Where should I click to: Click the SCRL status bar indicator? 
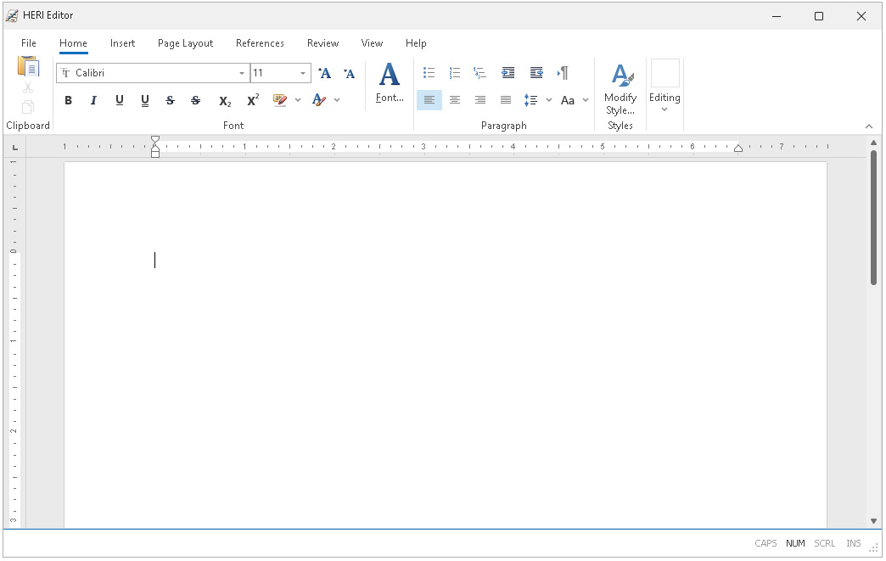pos(824,543)
